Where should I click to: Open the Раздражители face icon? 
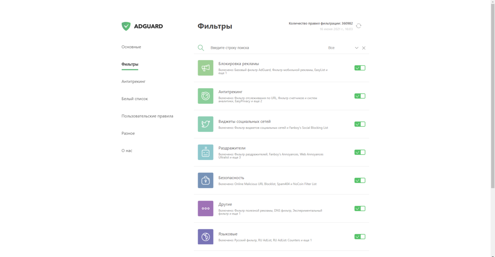(205, 152)
